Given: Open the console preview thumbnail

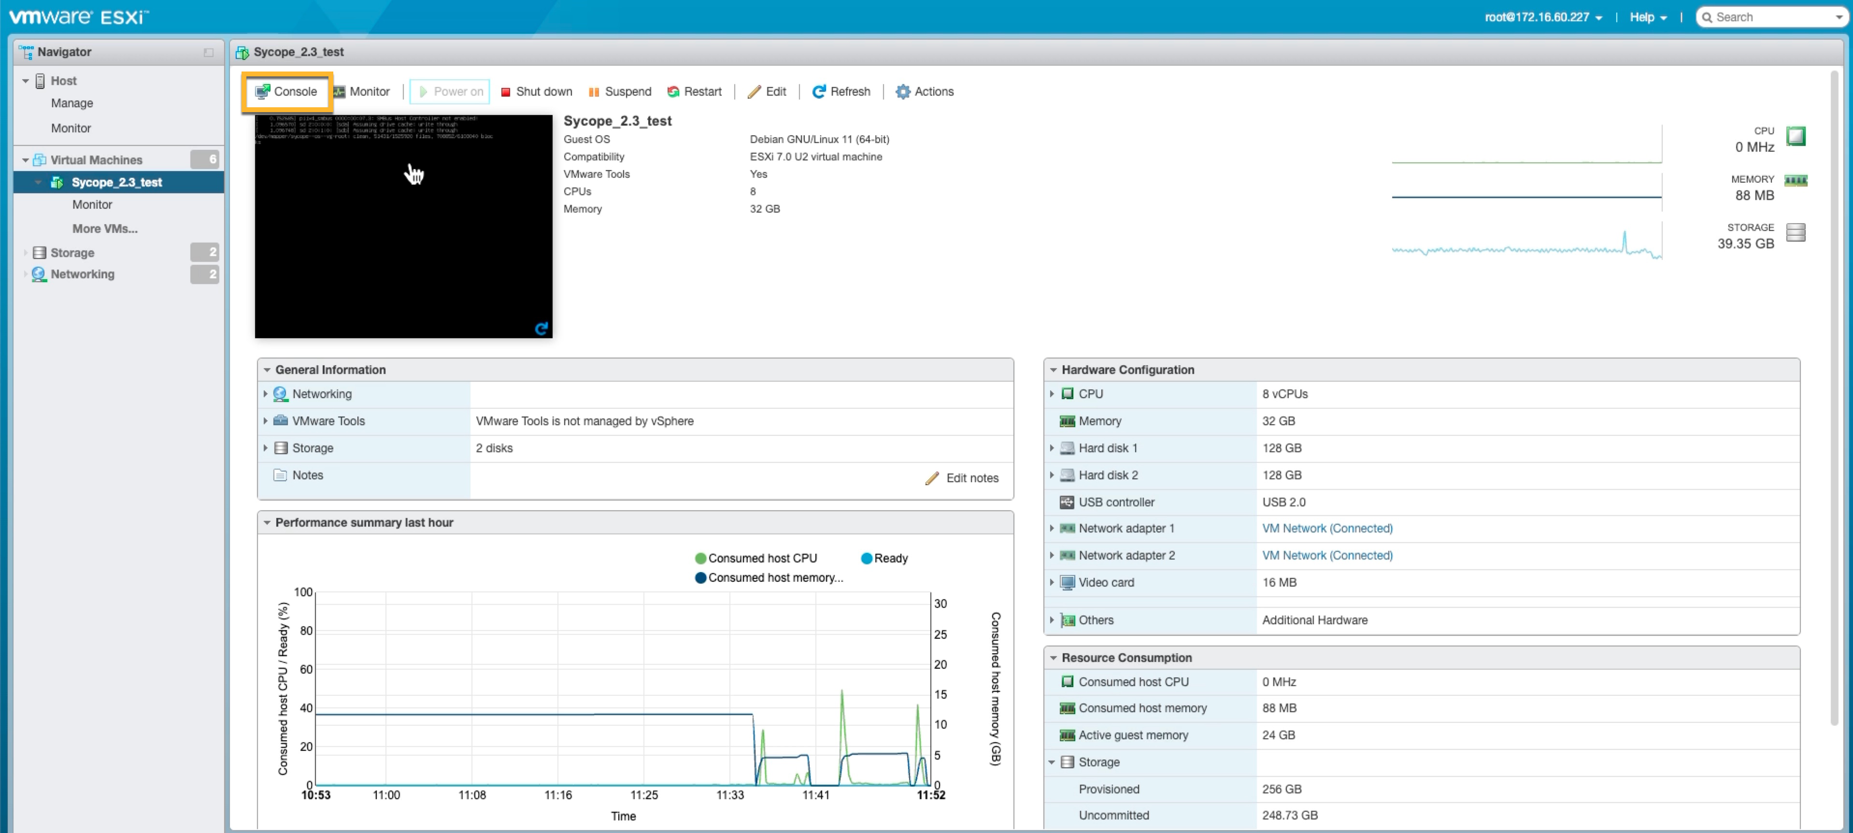Looking at the screenshot, I should (403, 226).
